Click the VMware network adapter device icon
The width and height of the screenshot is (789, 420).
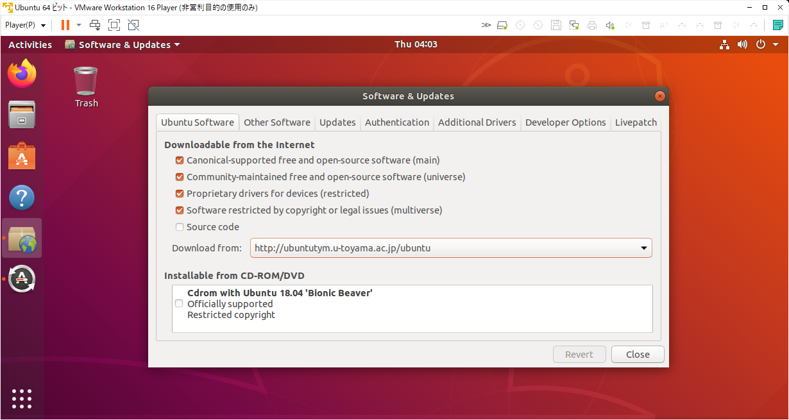click(x=574, y=25)
